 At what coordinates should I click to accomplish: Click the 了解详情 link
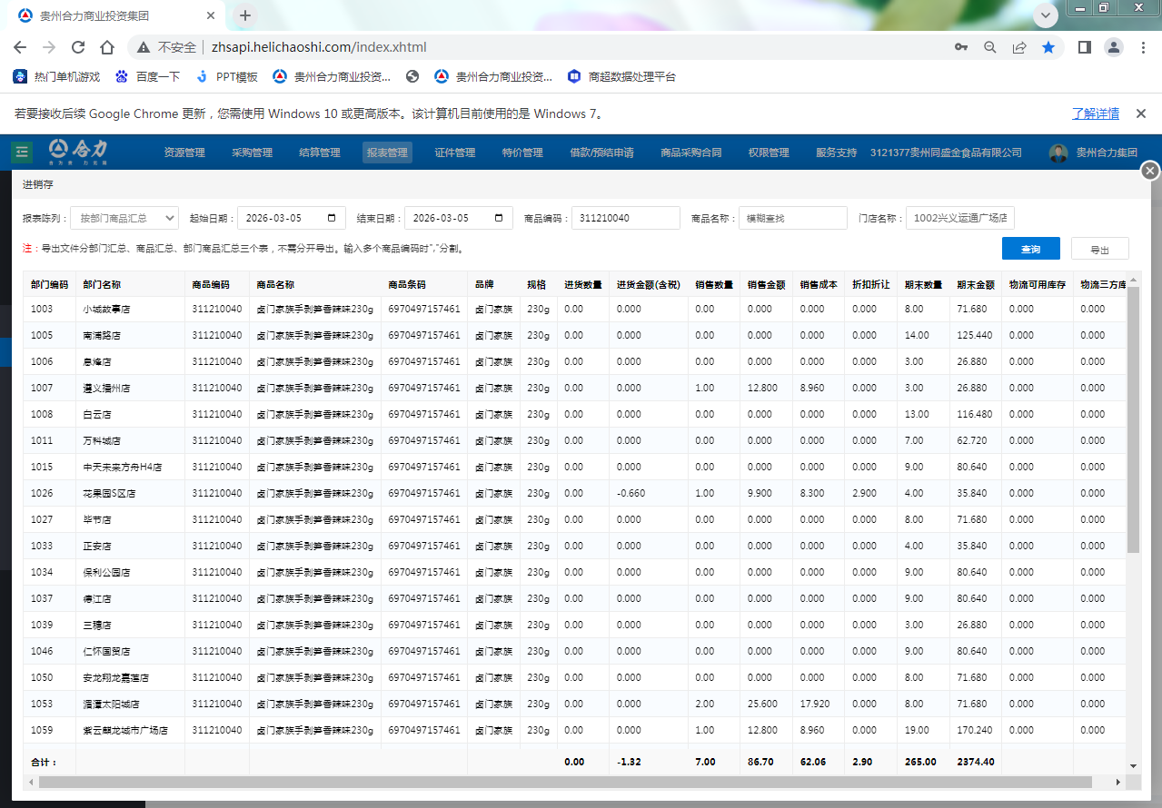(1095, 113)
